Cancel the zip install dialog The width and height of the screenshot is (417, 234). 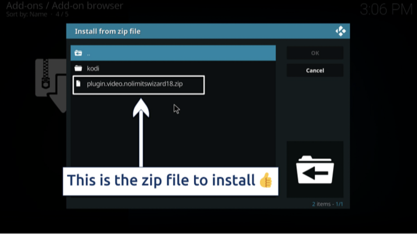tap(315, 71)
